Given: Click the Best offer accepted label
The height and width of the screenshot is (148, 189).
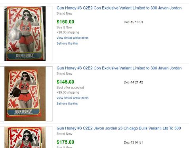Looking at the screenshot, I should click(70, 88).
